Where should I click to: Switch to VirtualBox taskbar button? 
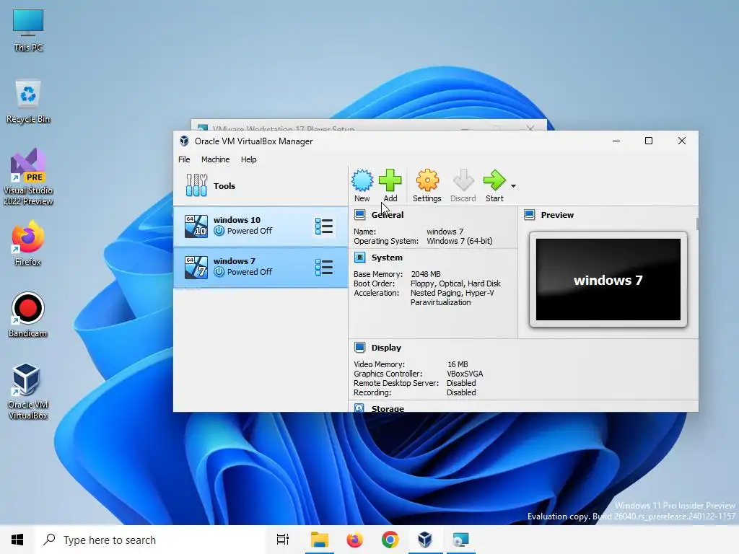coord(425,540)
